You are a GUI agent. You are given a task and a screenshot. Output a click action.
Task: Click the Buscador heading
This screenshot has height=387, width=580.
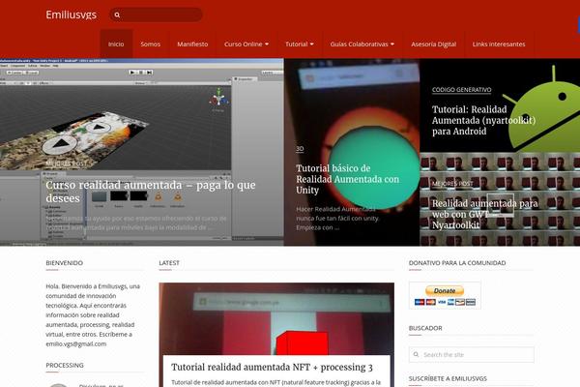[425, 328]
